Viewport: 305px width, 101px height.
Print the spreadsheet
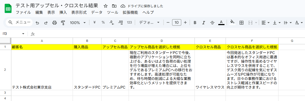point(55,23)
